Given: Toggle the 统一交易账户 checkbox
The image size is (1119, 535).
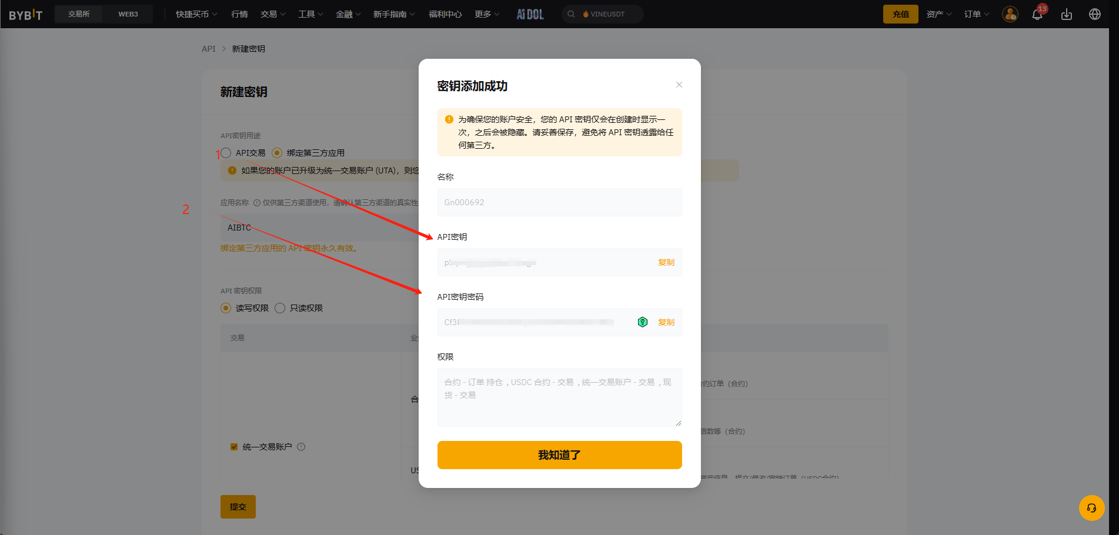Looking at the screenshot, I should click(234, 447).
